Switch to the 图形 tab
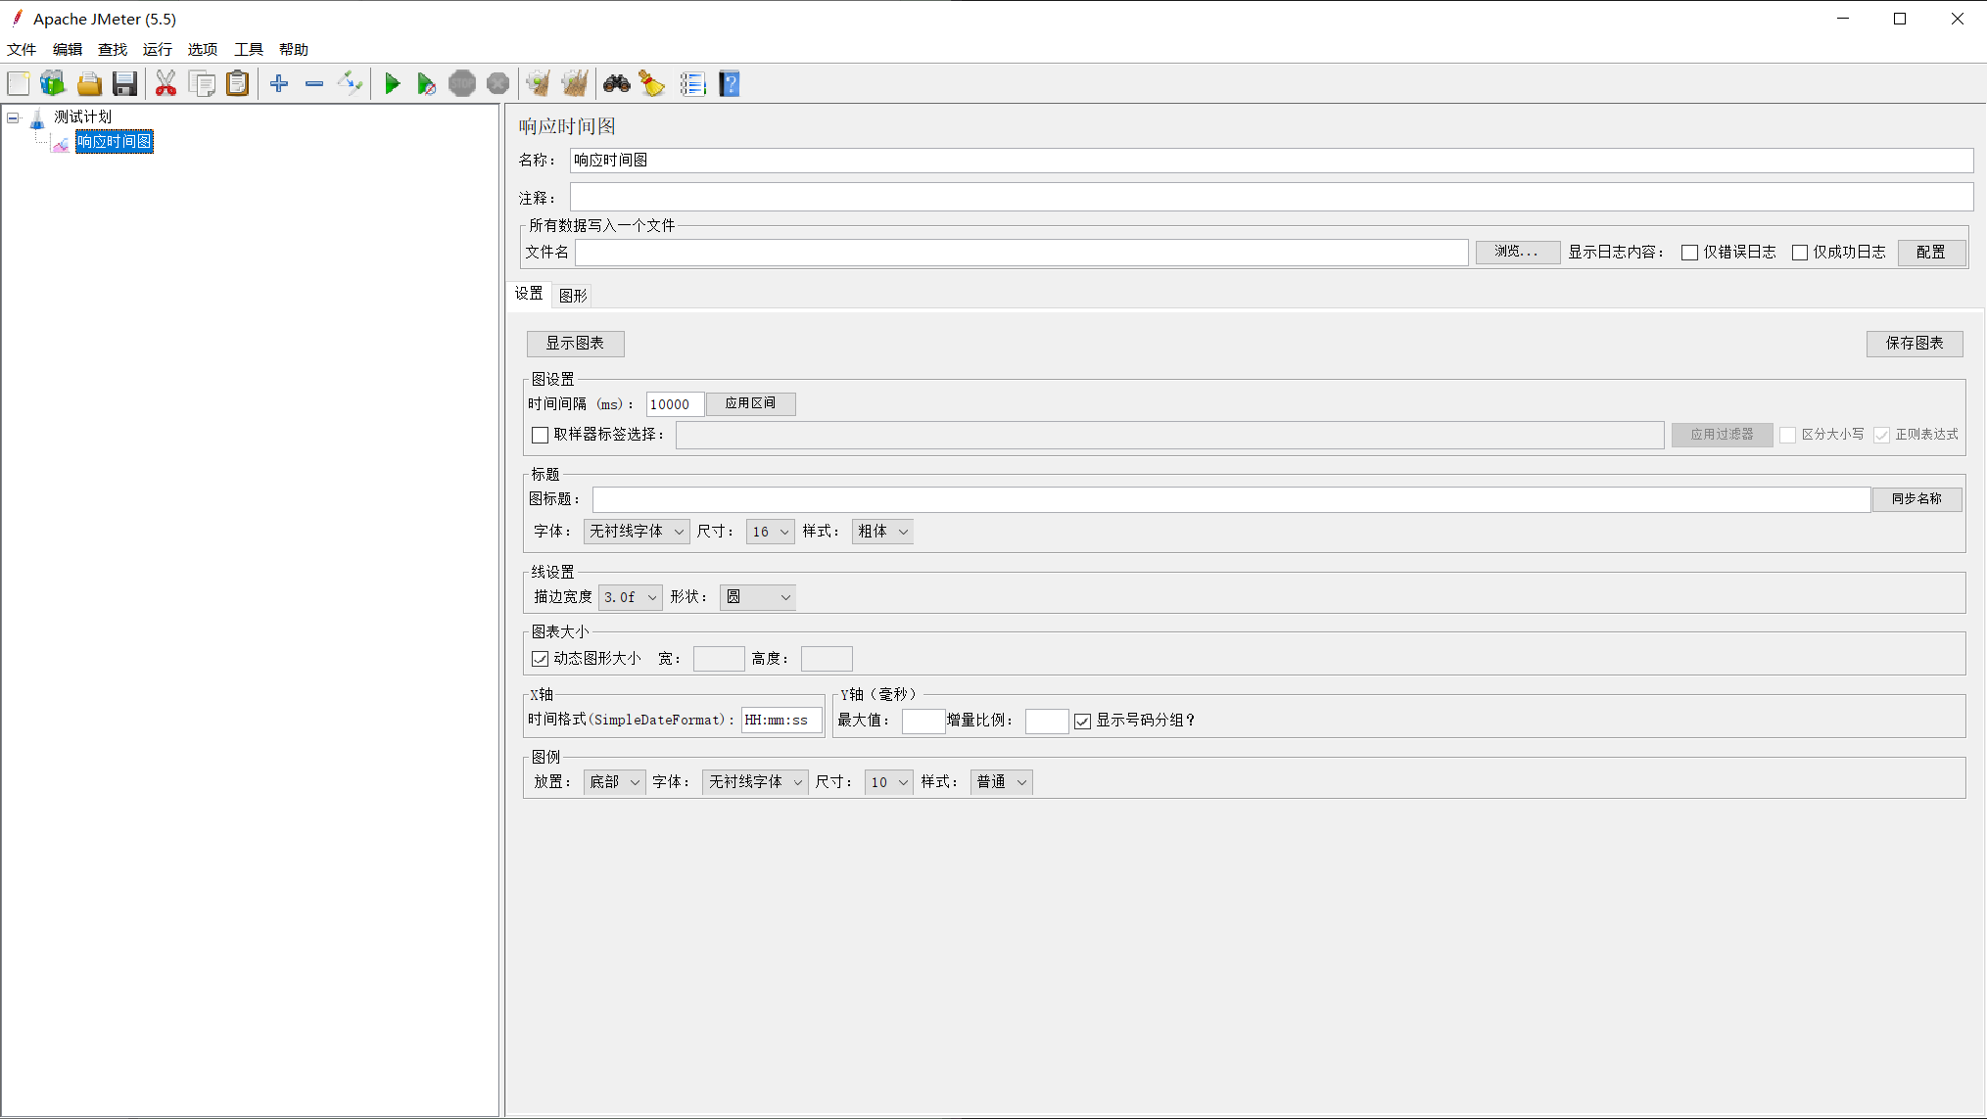 (573, 296)
